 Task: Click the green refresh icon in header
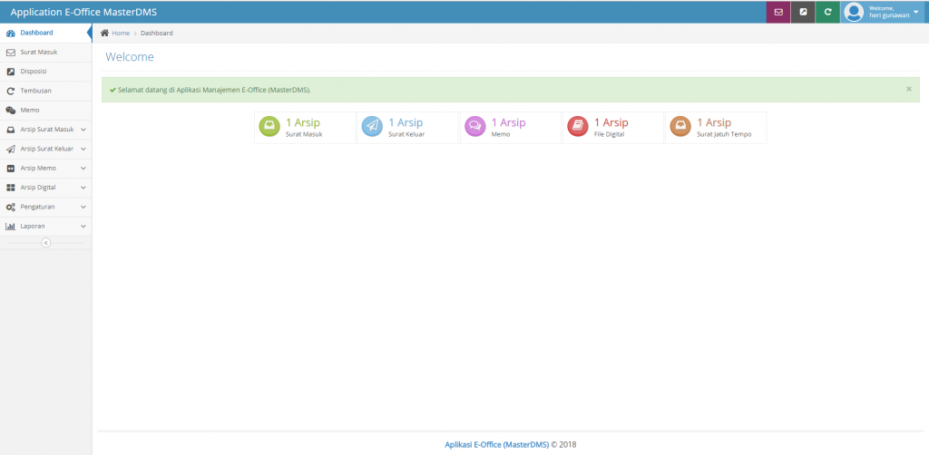pyautogui.click(x=826, y=12)
